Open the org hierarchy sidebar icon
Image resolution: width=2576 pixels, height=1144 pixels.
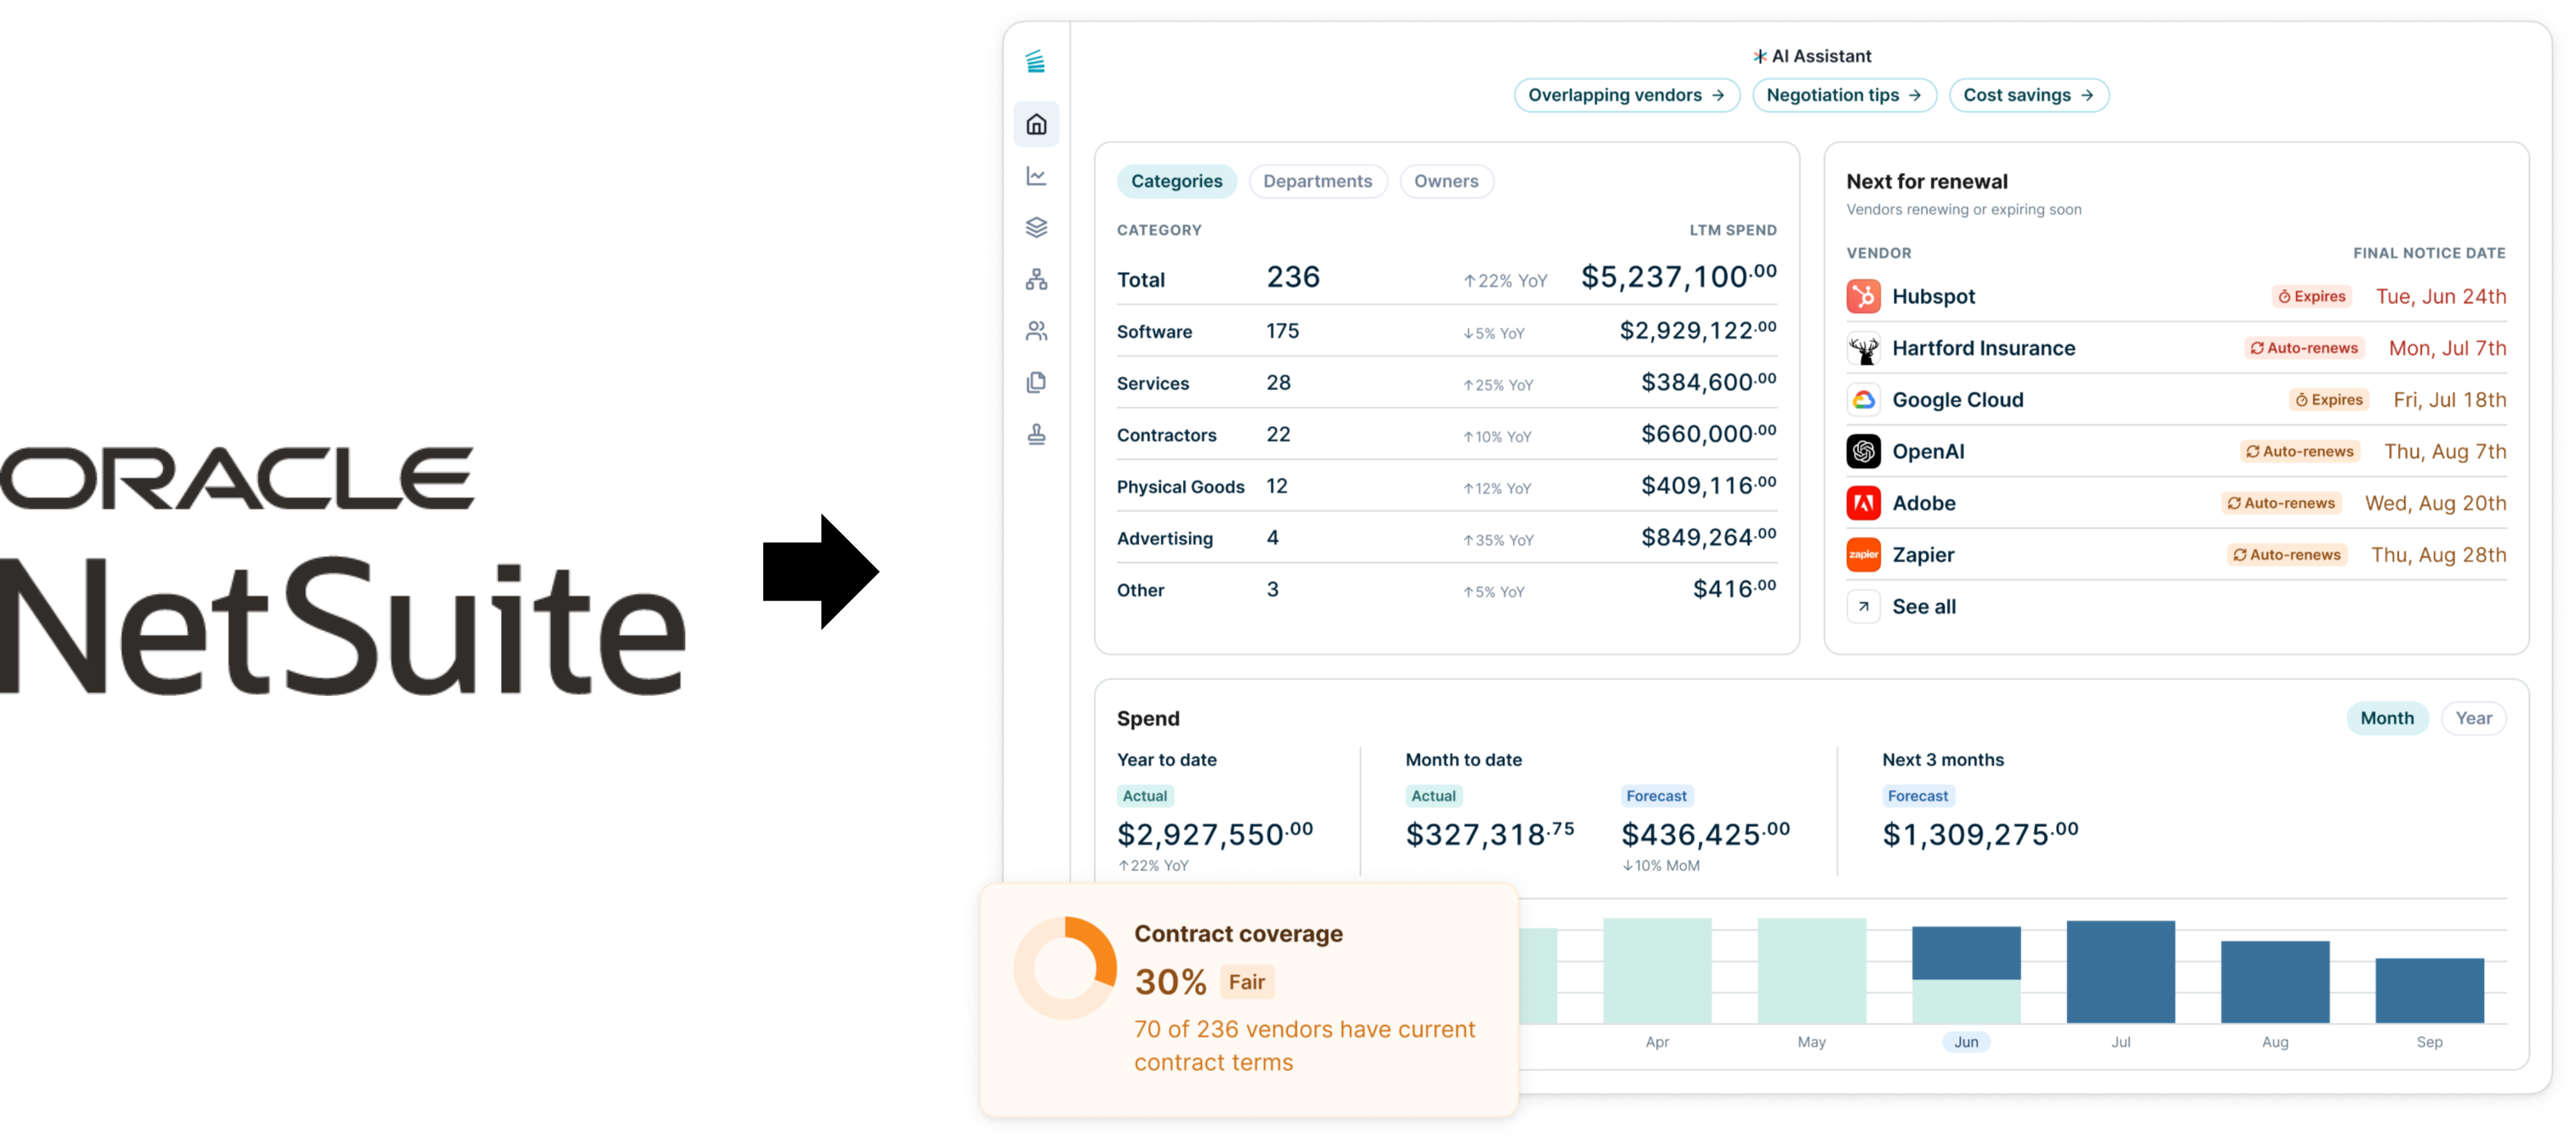(x=1036, y=279)
